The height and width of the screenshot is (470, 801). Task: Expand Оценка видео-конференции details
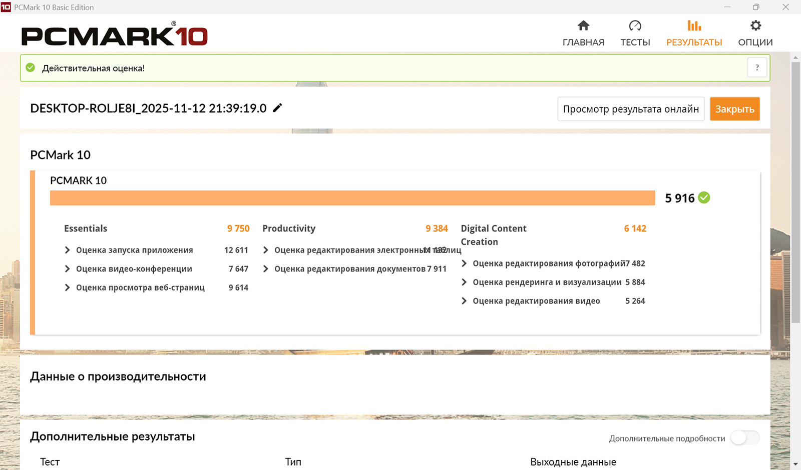68,269
